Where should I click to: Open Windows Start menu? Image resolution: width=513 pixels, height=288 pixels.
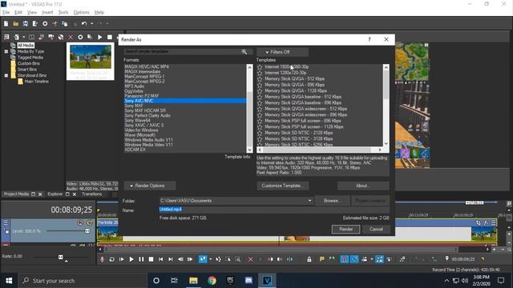click(x=9, y=281)
